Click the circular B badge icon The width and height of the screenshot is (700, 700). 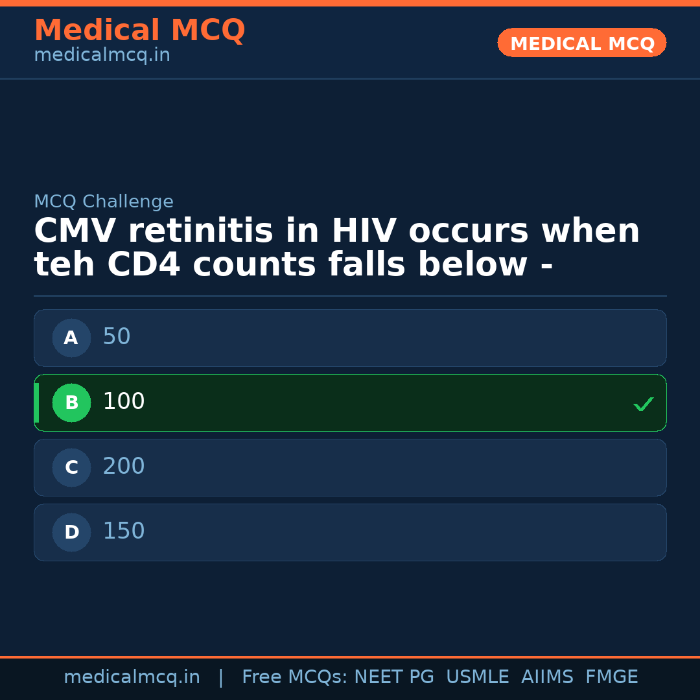pyautogui.click(x=71, y=402)
